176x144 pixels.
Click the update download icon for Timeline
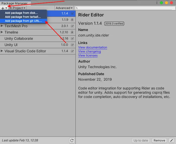coord(72,32)
